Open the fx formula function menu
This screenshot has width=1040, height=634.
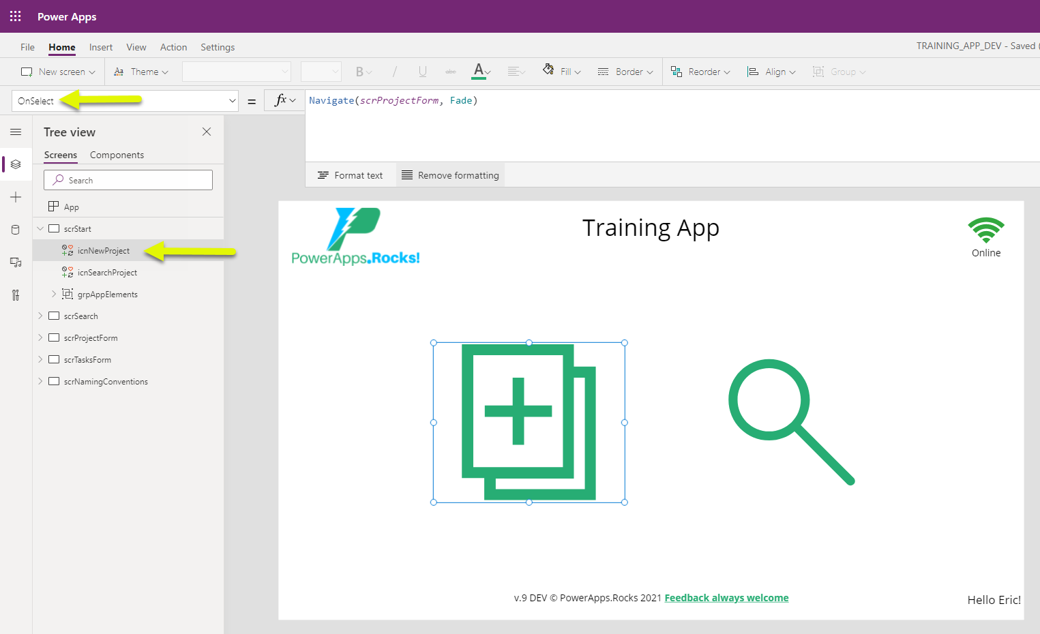(x=284, y=101)
